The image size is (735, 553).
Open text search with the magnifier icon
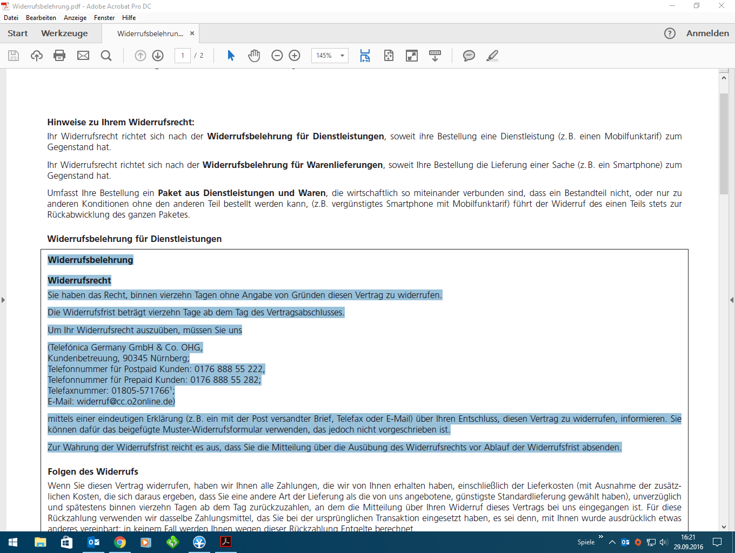coord(106,56)
